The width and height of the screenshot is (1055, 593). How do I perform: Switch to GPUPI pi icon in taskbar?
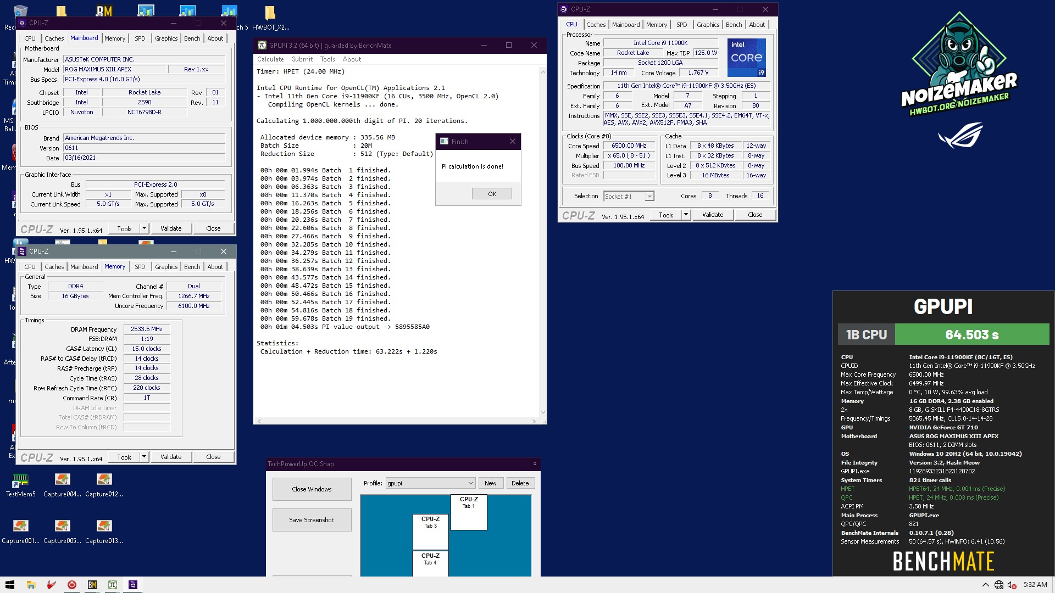point(112,585)
